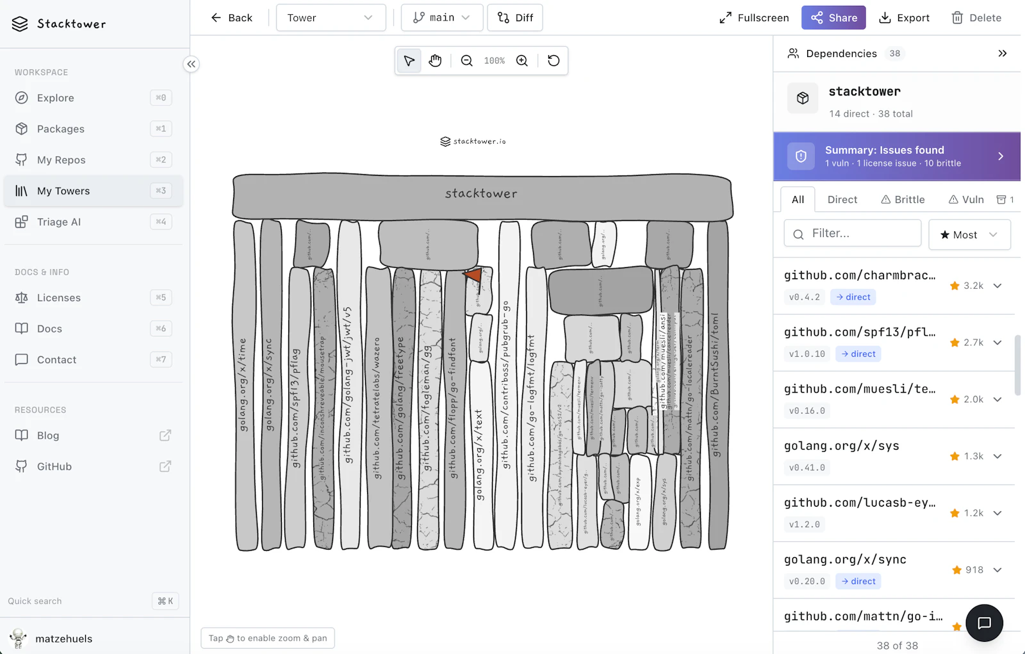Screen dimensions: 1025x654
Task: Click the shield alert icon in Summary
Action: [x=801, y=156]
